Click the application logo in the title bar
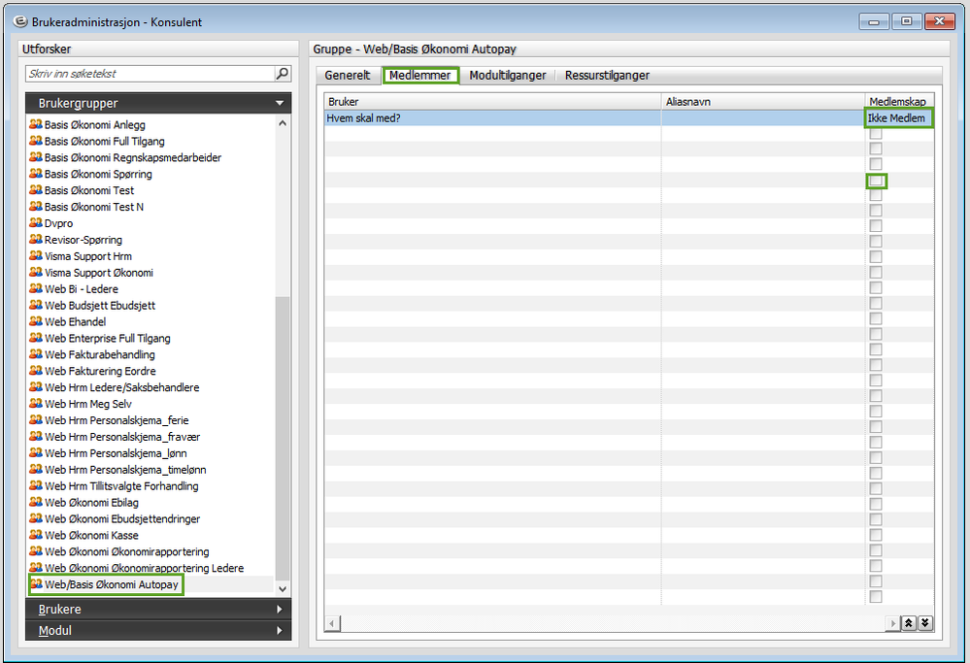970x663 pixels. pyautogui.click(x=20, y=21)
